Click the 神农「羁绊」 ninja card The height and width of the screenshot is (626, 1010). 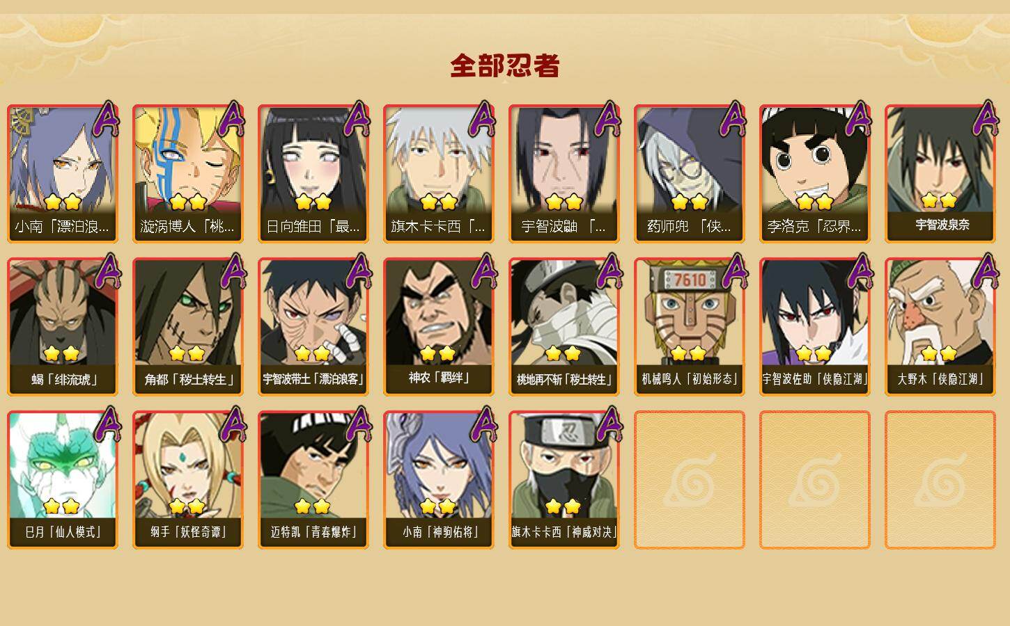pos(439,326)
